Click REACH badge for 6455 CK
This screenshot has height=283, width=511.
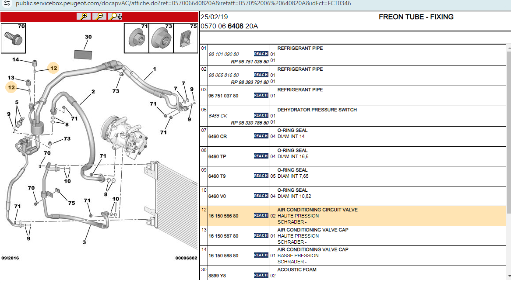tap(261, 115)
